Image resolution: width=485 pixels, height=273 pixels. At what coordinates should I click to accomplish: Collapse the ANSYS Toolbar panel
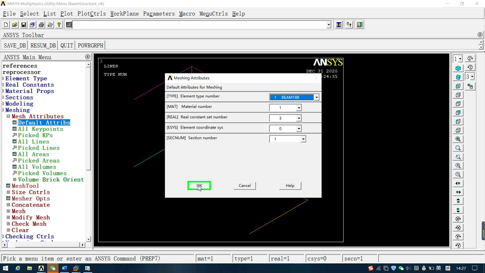[x=480, y=35]
